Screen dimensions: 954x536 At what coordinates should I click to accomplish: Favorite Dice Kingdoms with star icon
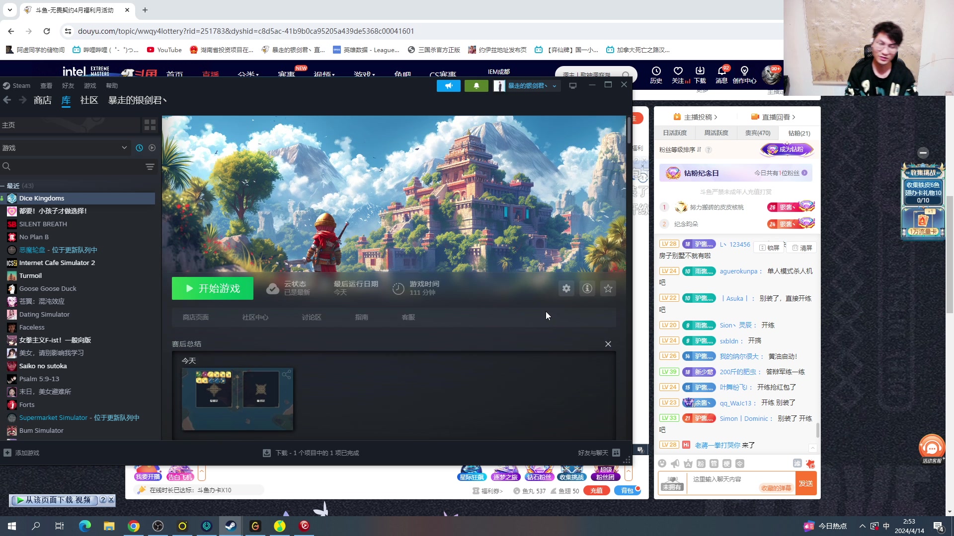pyautogui.click(x=608, y=288)
